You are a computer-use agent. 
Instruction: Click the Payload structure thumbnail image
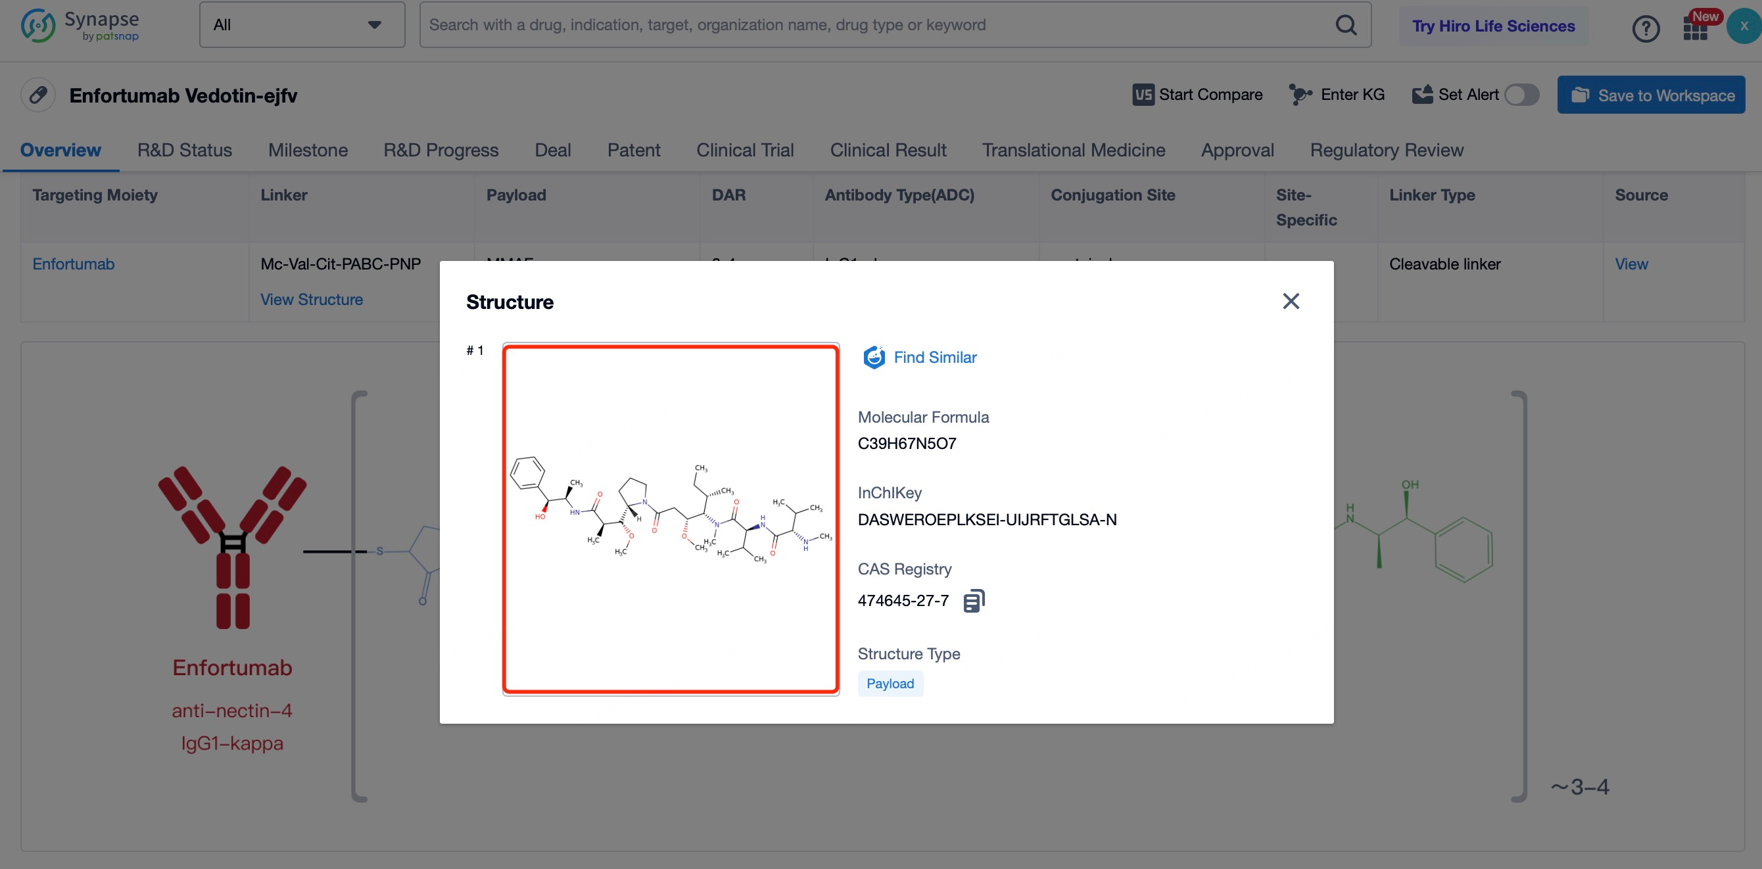(671, 519)
